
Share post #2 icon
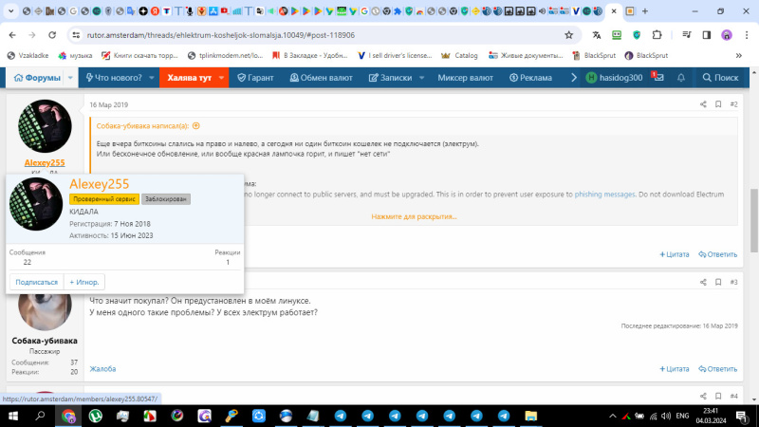coord(703,104)
